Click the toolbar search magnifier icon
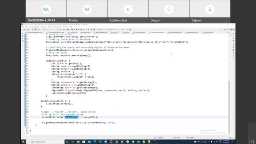The width and height of the screenshot is (256, 144). click(x=220, y=30)
